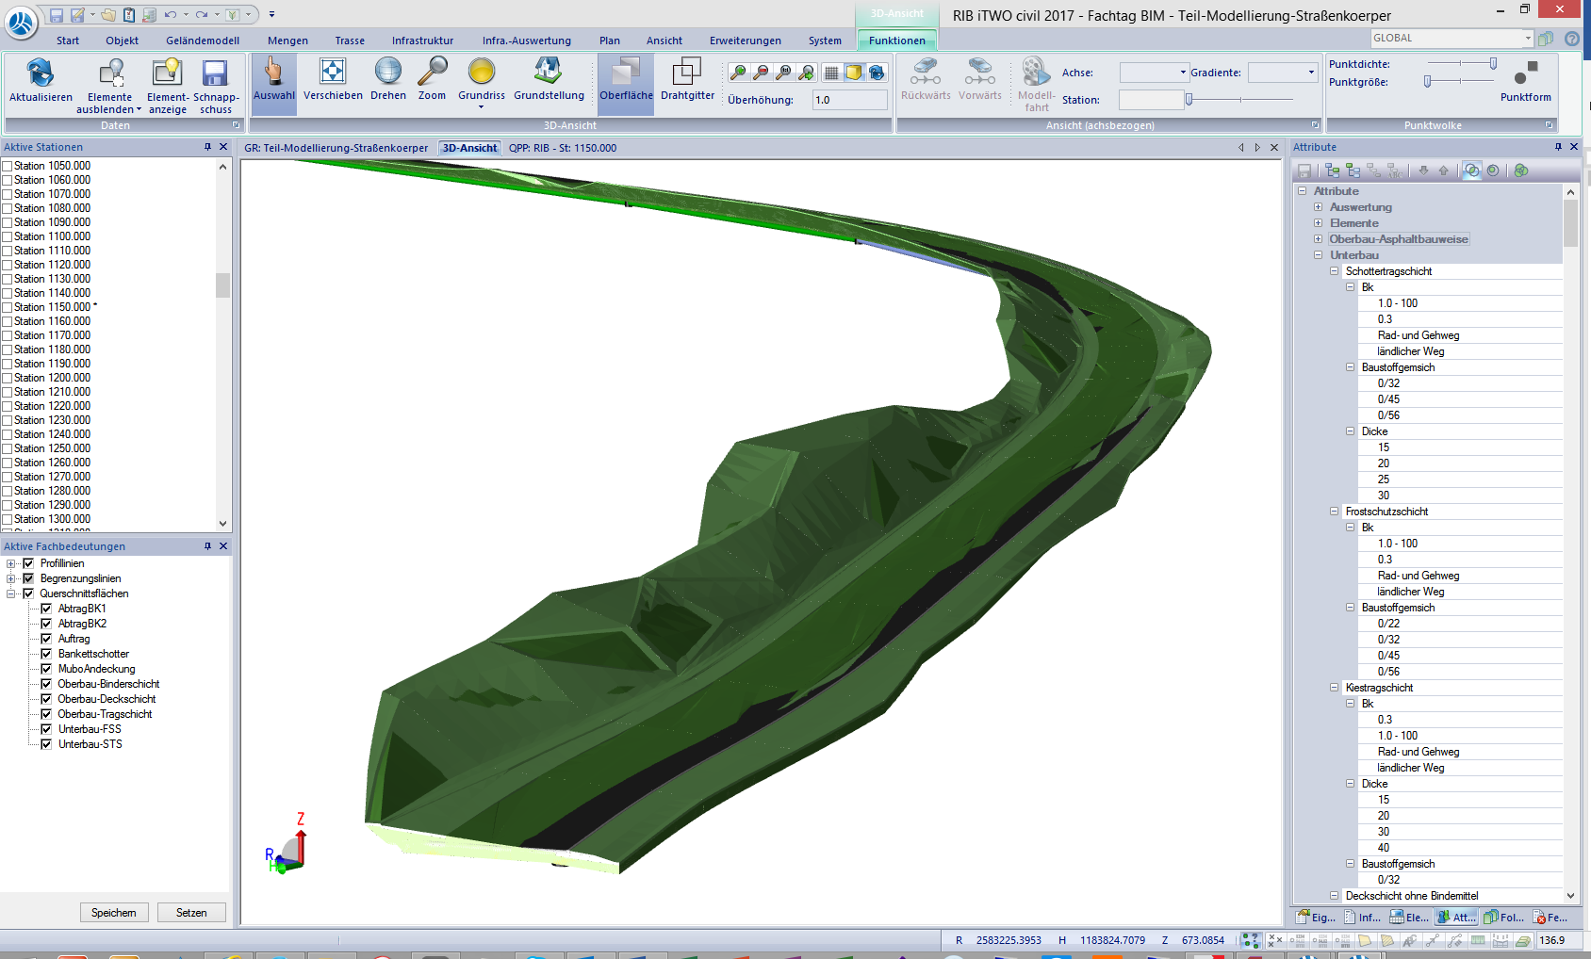Image resolution: width=1591 pixels, height=959 pixels.
Task: Collapse the Schottertragschicht attribute node
Action: pos(1334,271)
